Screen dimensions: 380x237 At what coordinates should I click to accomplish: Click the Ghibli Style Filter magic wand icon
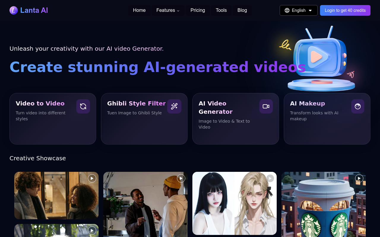tap(174, 106)
